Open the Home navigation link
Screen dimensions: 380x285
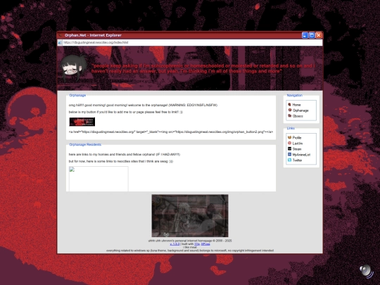click(296, 105)
